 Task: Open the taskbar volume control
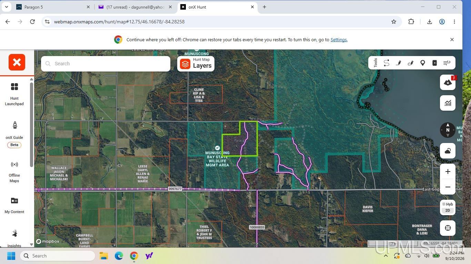427,256
